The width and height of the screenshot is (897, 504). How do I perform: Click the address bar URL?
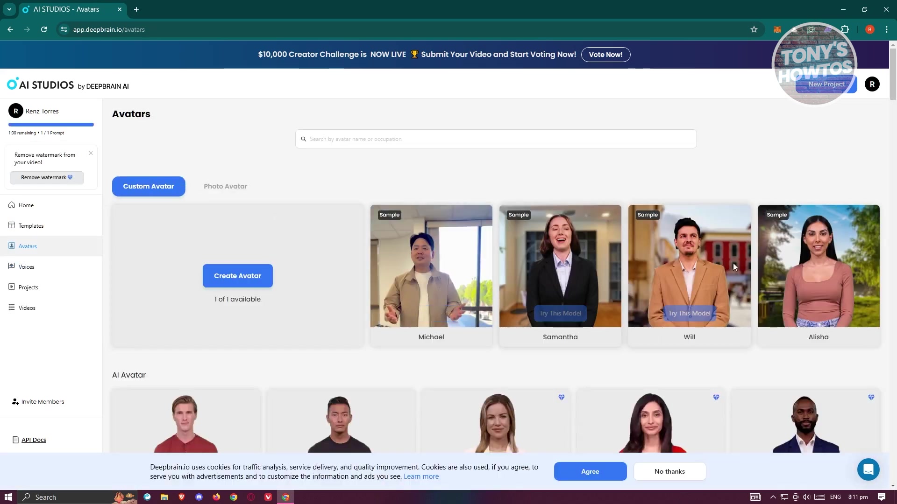109,29
